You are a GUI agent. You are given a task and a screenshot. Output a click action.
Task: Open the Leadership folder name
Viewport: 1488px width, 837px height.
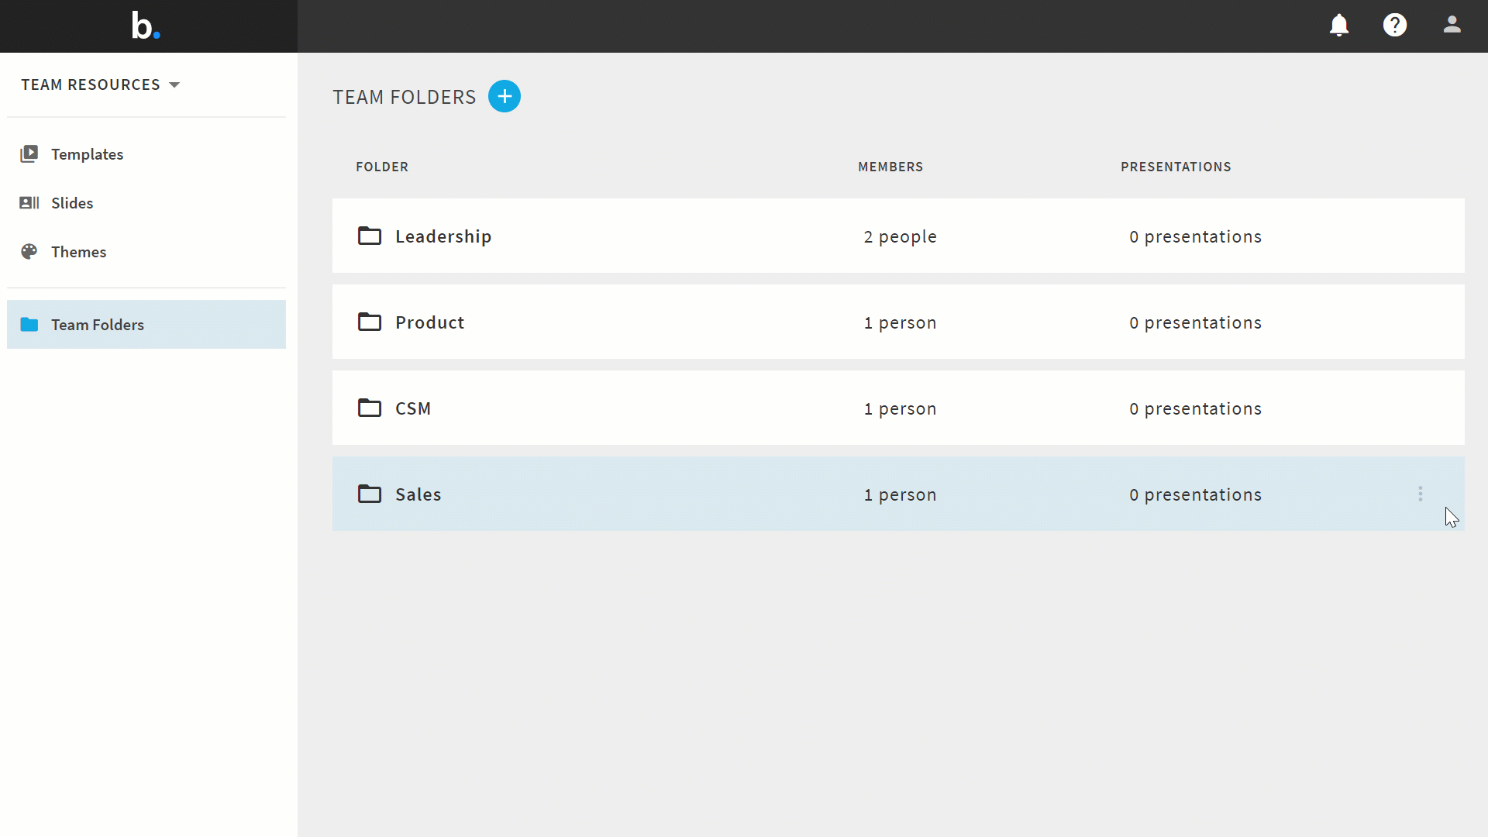tap(443, 236)
